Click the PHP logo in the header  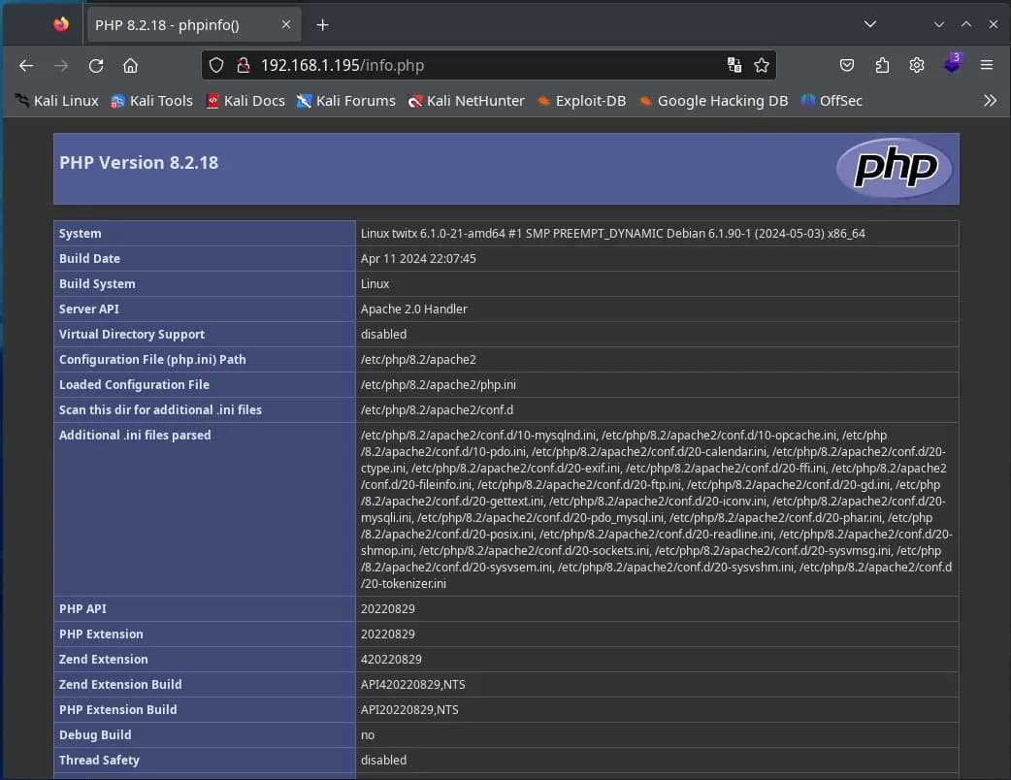(895, 167)
